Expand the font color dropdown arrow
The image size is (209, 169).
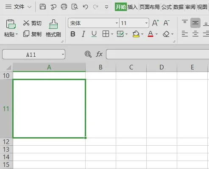(156, 34)
